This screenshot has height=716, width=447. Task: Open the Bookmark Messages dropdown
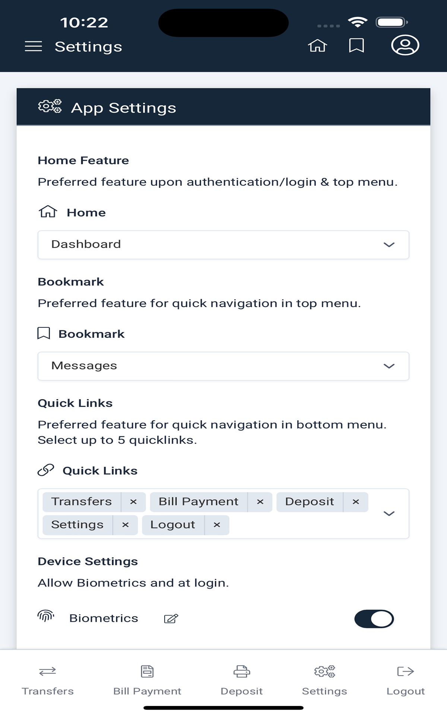(223, 366)
